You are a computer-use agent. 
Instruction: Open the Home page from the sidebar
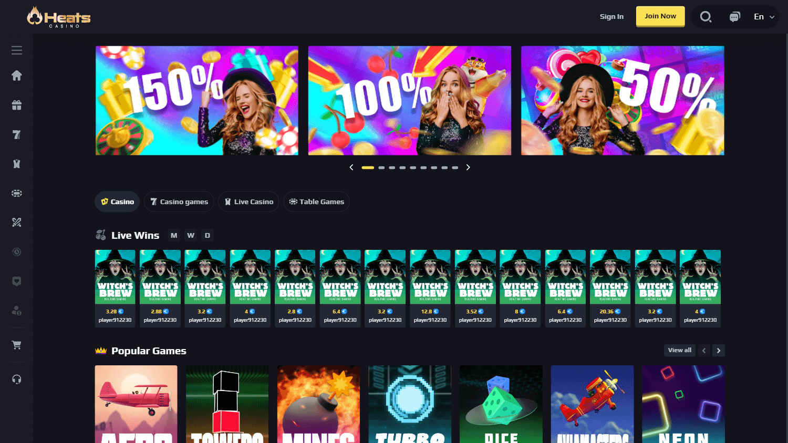(16, 76)
